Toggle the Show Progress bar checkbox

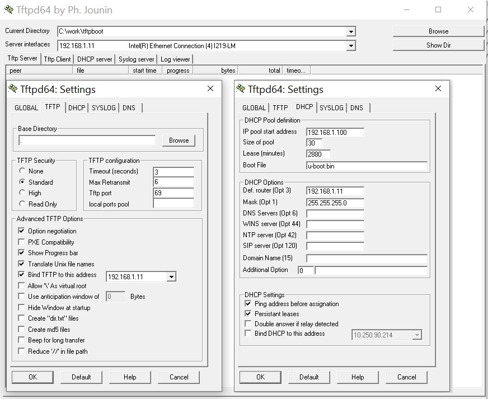click(21, 253)
